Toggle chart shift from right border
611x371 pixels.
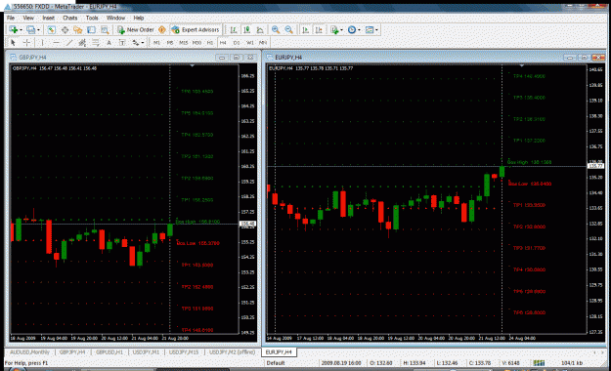coord(319,30)
